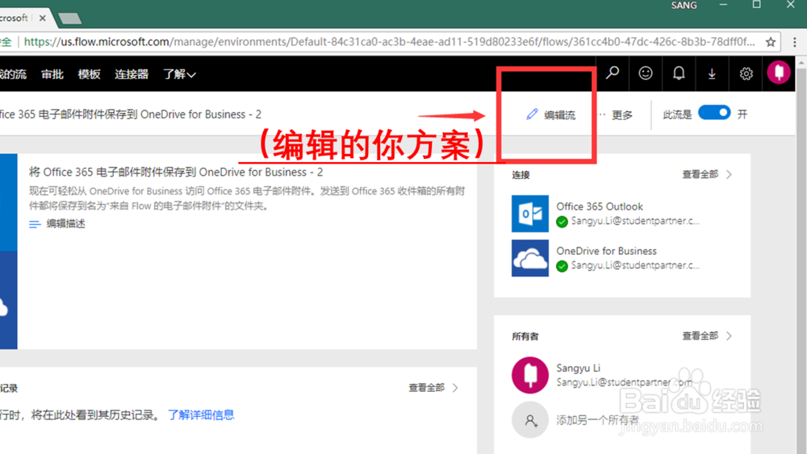Click the owner email Sangyu.Li@studentpartner.com
Screen dimensions: 807x454
click(625, 382)
